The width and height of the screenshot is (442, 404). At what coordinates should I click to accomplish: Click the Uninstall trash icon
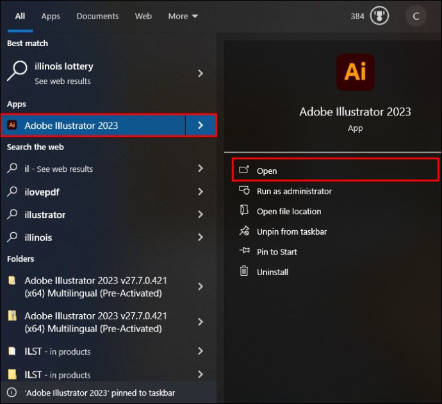[243, 272]
